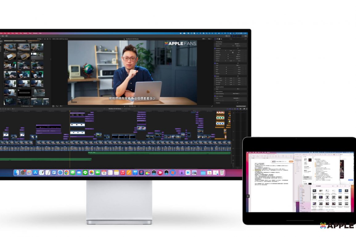Disable the Crop effect checkbox
The image size is (356, 237).
click(215, 63)
